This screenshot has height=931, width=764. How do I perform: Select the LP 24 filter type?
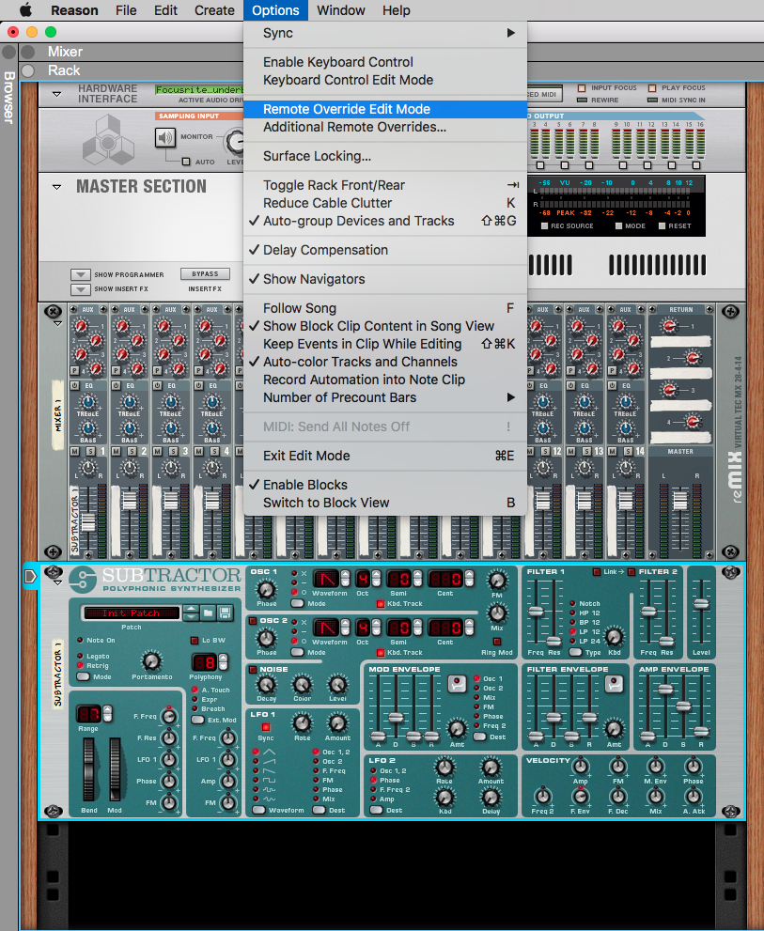pos(572,642)
